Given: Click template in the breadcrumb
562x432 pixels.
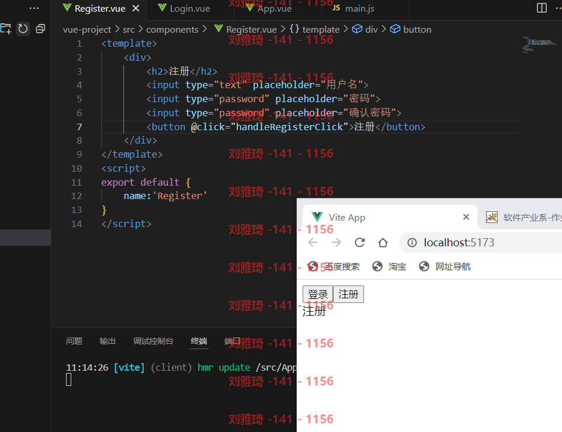Looking at the screenshot, I should click(321, 29).
